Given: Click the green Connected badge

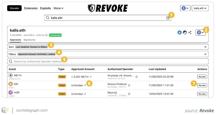Looking at the screenshot, I should 55,35.
